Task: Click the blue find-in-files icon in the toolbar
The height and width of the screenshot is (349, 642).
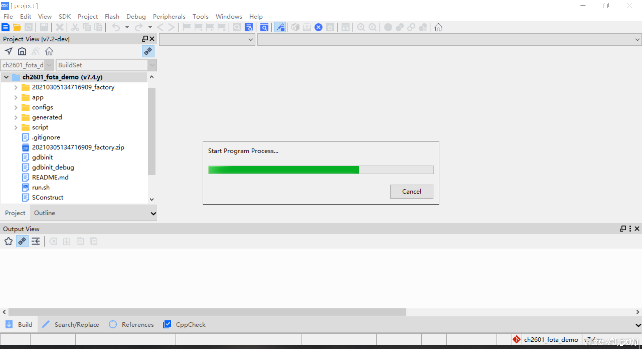Action: click(x=249, y=27)
